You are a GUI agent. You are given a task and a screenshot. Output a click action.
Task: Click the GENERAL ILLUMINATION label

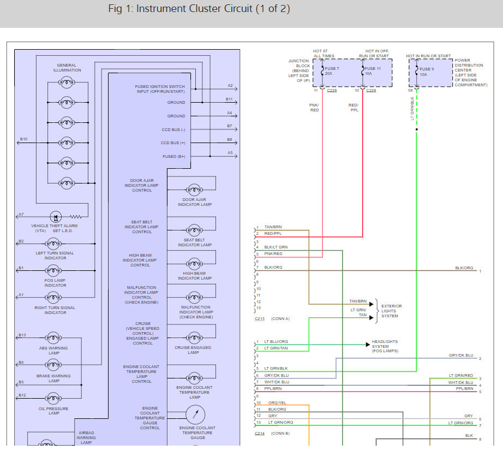coord(67,68)
